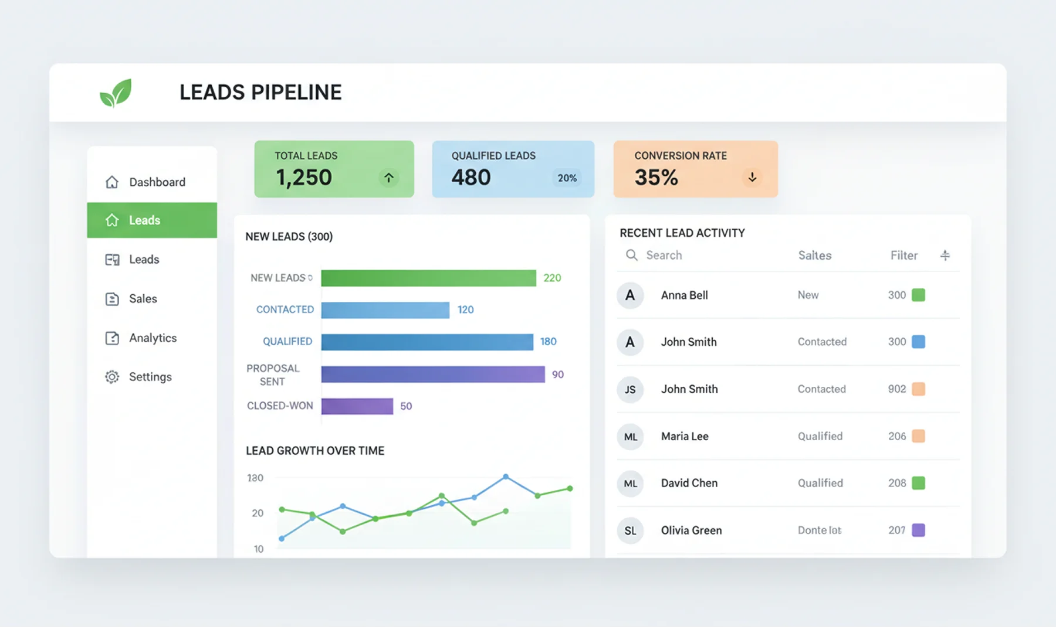Click the 35% conversion rate value
The image size is (1056, 633).
coord(656,178)
